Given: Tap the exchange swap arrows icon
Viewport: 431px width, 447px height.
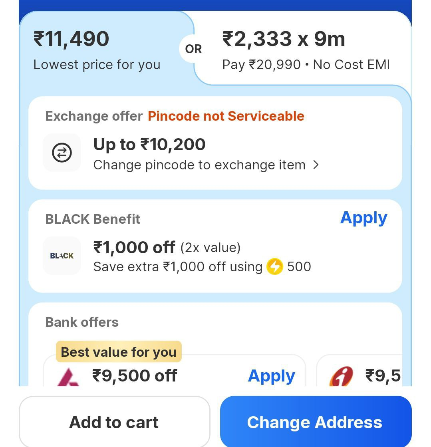Looking at the screenshot, I should [x=62, y=153].
